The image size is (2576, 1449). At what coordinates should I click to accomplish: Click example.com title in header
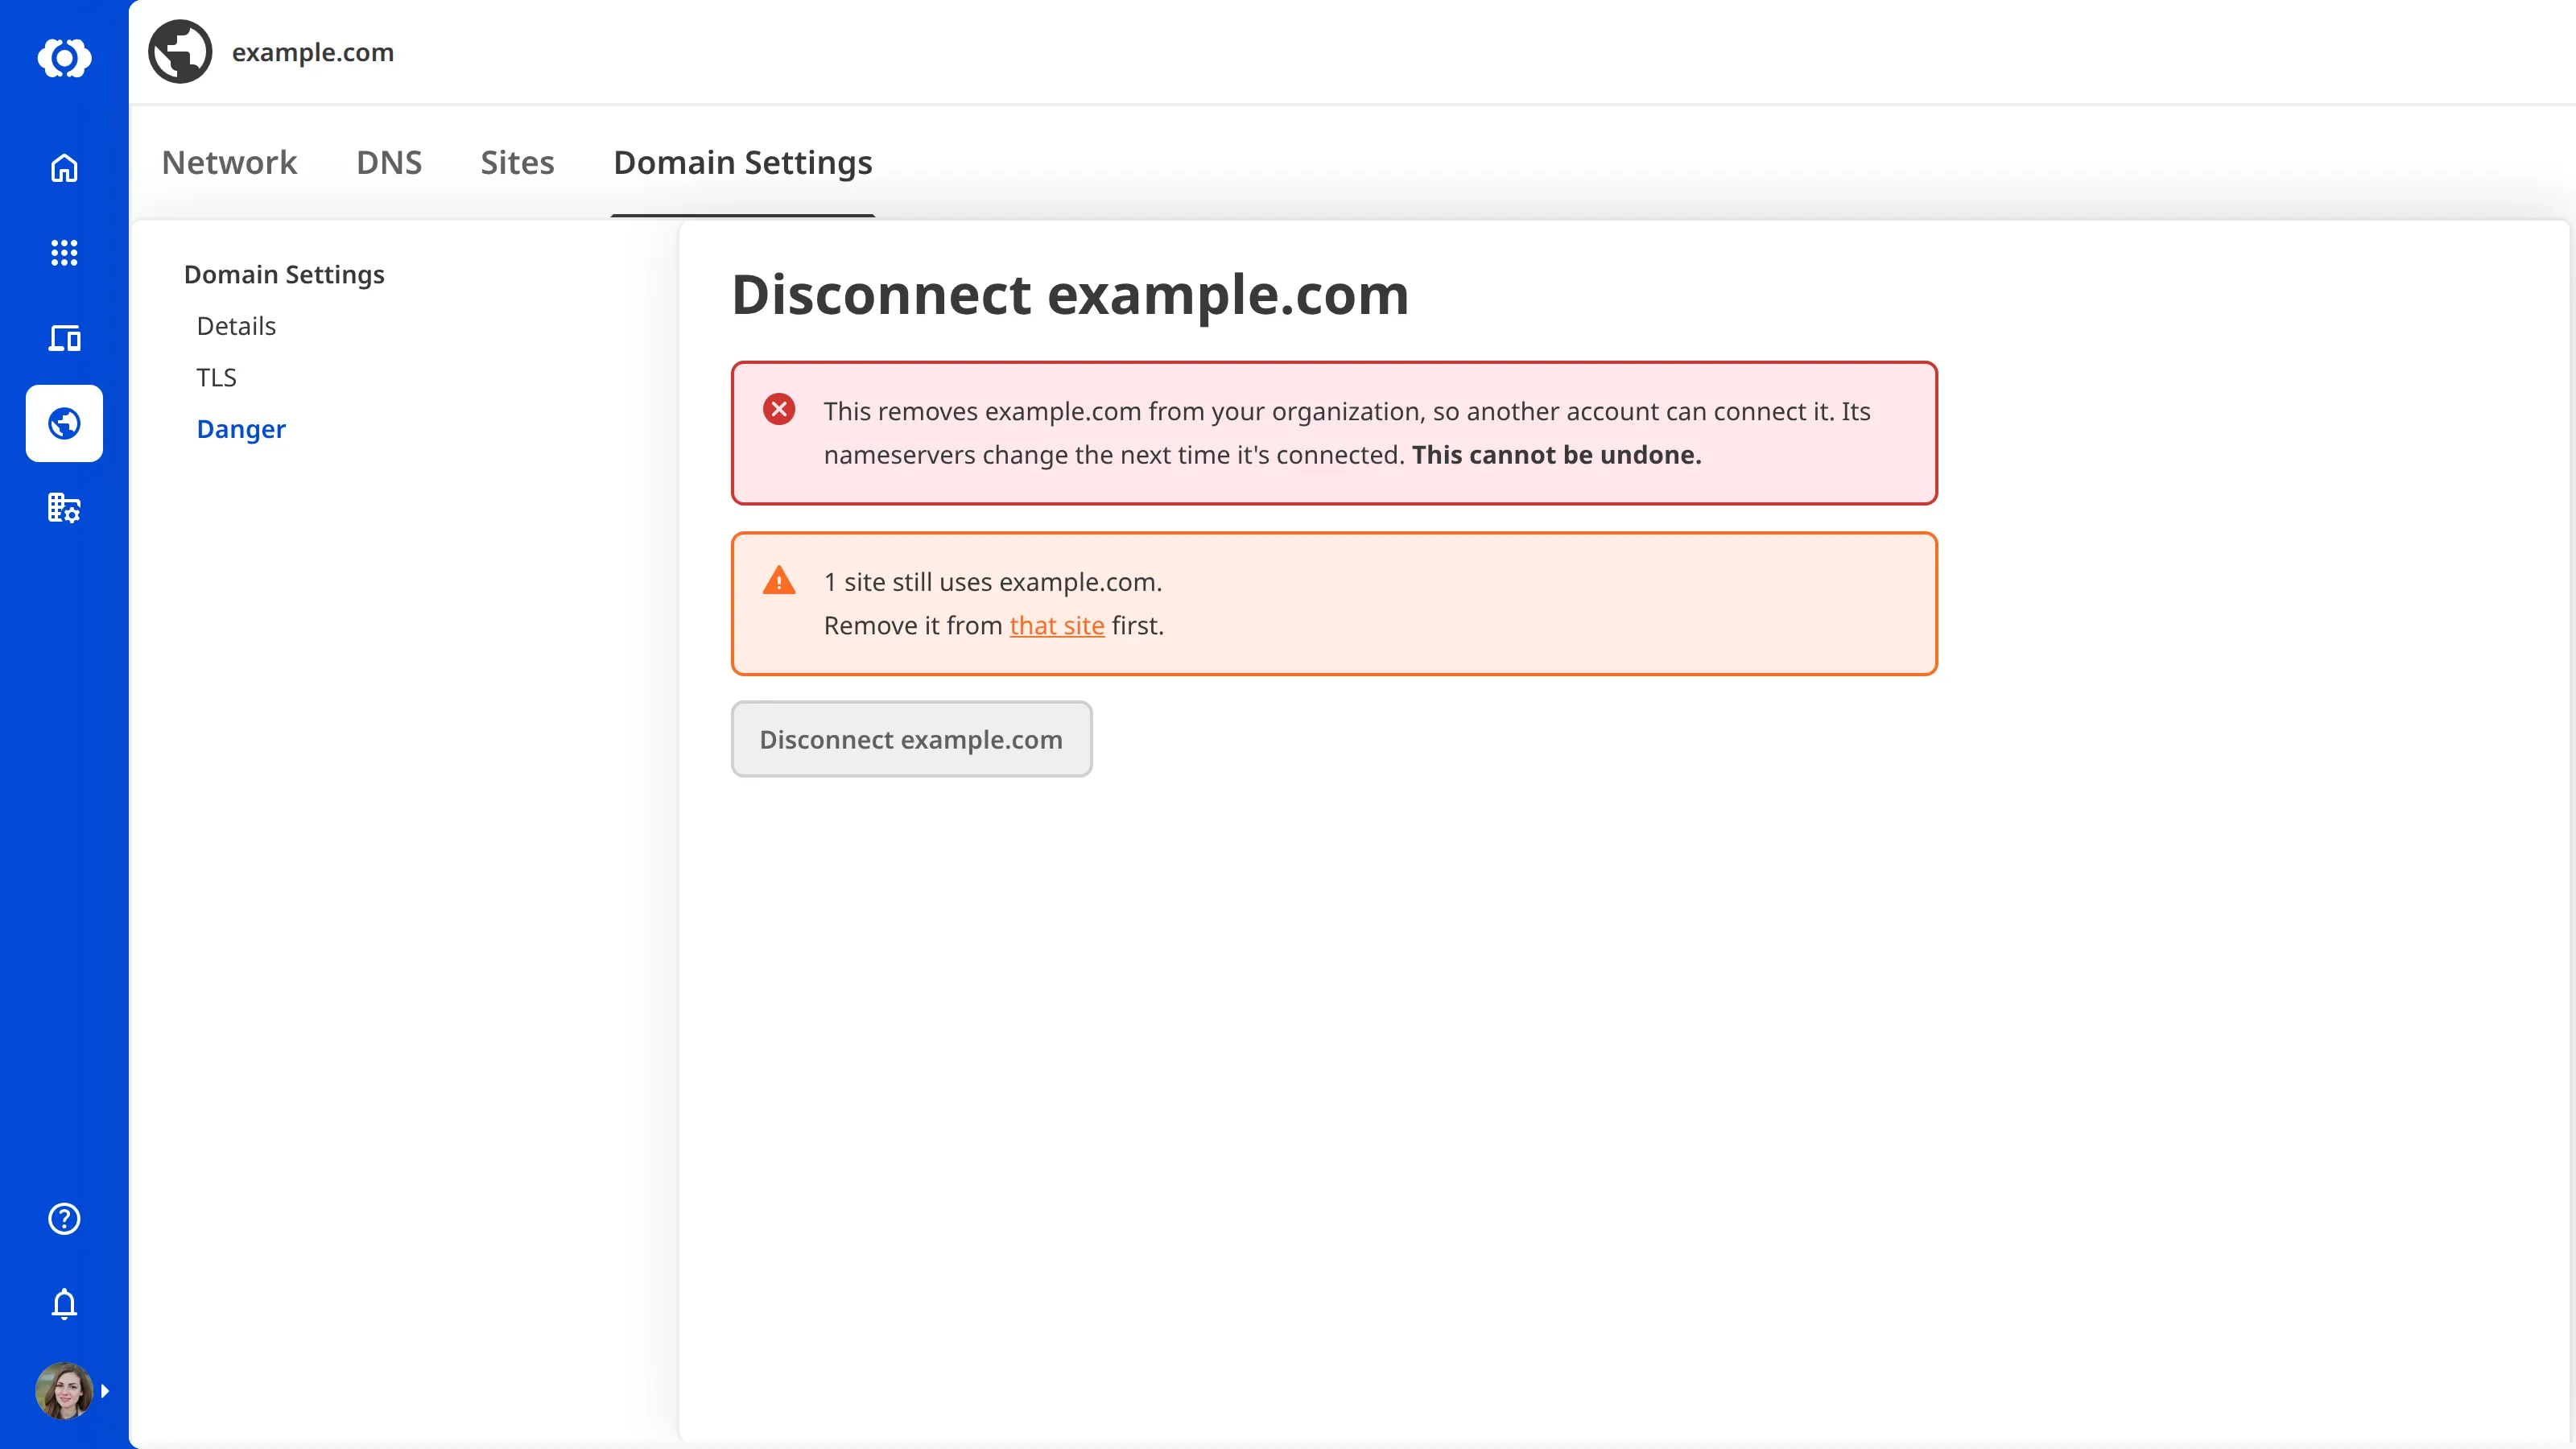[x=313, y=52]
